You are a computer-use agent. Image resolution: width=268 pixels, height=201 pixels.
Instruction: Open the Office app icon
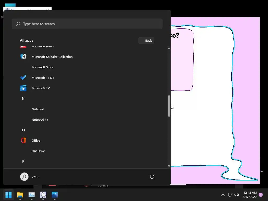point(23,141)
